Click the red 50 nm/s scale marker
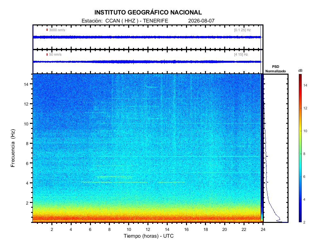329x247 pixels. pyautogui.click(x=47, y=54)
